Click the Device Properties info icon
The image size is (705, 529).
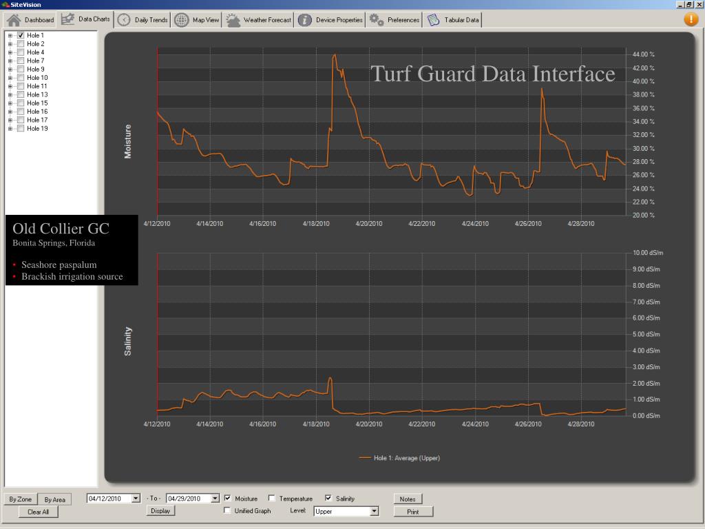(304, 20)
